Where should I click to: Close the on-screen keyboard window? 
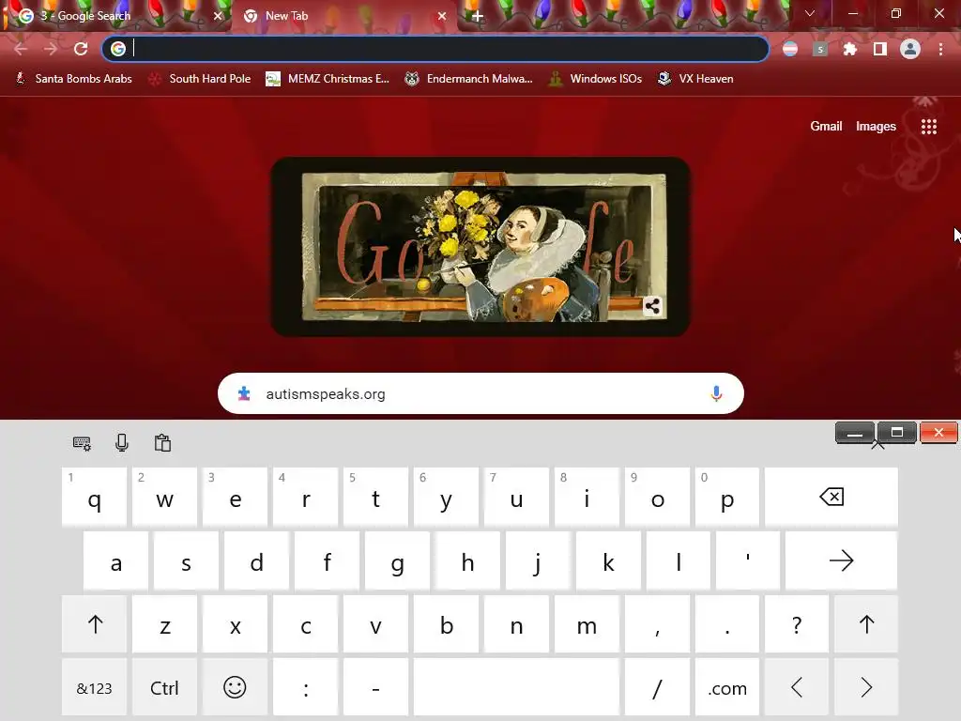[938, 432]
